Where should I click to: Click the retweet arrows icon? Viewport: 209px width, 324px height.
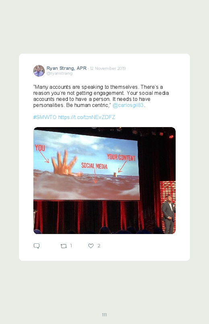tap(64, 246)
